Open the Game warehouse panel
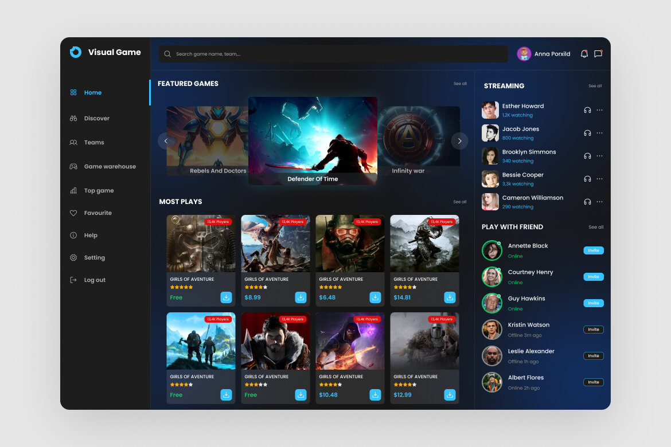The height and width of the screenshot is (447, 671). [73, 166]
